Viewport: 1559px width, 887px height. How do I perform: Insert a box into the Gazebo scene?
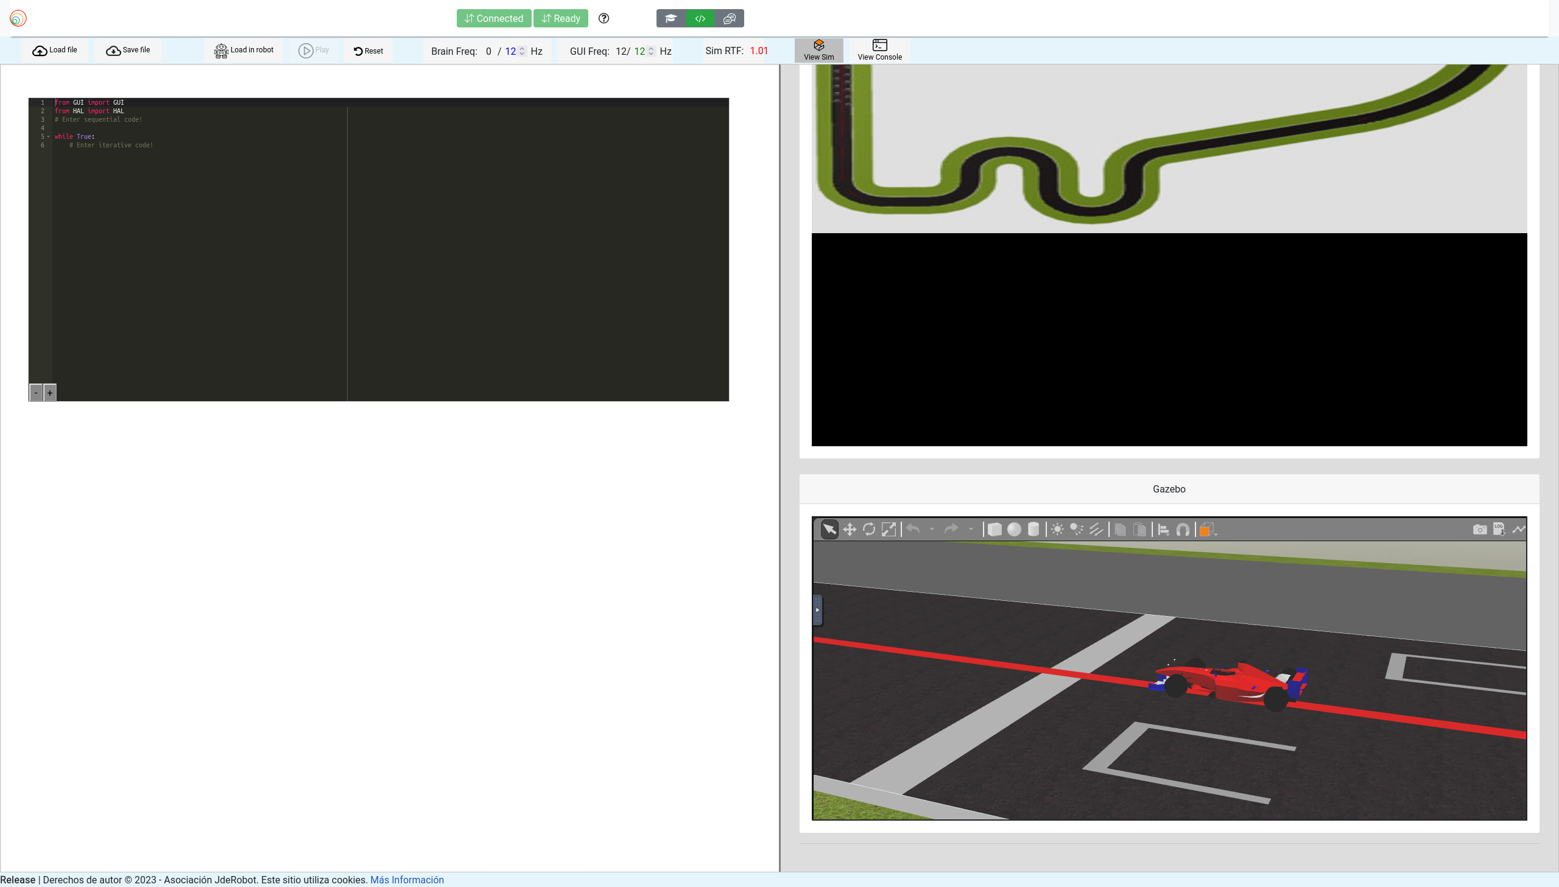coord(995,530)
